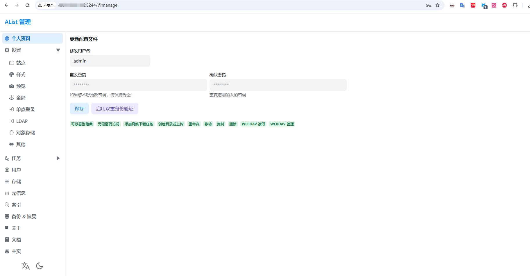
Task: Click the WEBDAV 管理 permission badge
Action: click(x=282, y=124)
